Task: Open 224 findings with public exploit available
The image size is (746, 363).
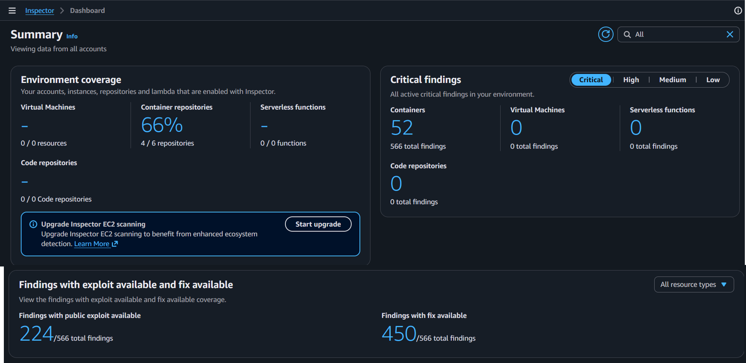Action: pos(37,333)
